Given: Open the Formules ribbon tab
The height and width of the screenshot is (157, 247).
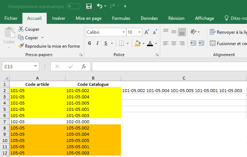Looking at the screenshot, I should 121,18.
